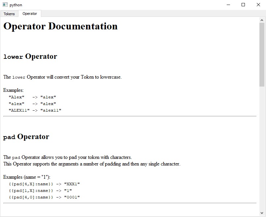This screenshot has width=266, height=217.
Task: Click the {{pad[1,X]:name}} example line
Action: pyautogui.click(x=40, y=191)
